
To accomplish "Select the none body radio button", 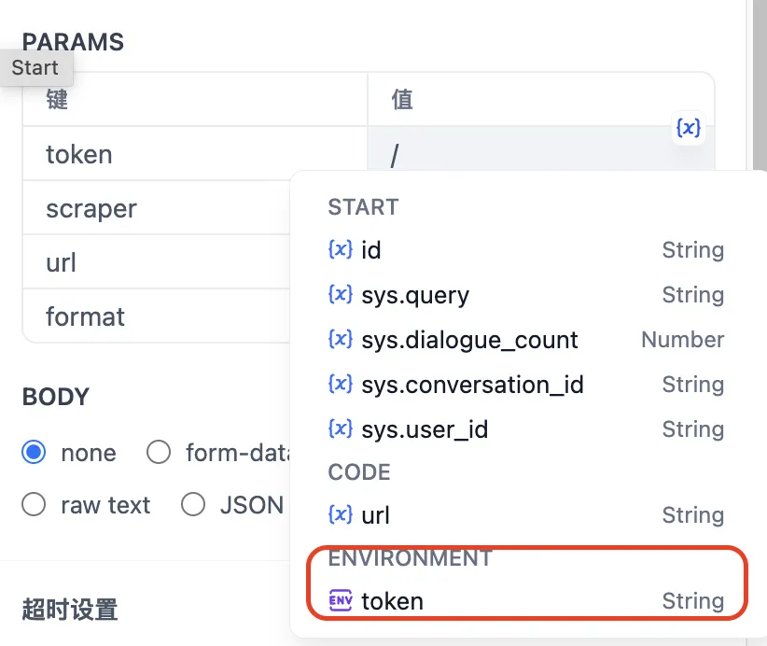I will point(35,453).
